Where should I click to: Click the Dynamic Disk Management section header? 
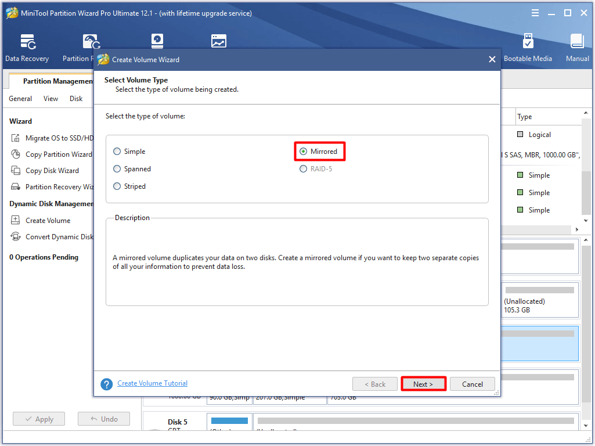point(51,204)
